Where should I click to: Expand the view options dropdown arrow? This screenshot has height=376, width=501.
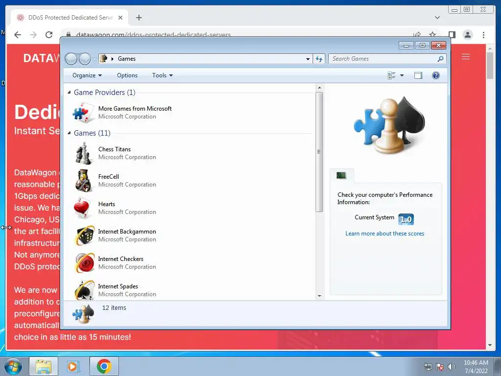[x=402, y=75]
